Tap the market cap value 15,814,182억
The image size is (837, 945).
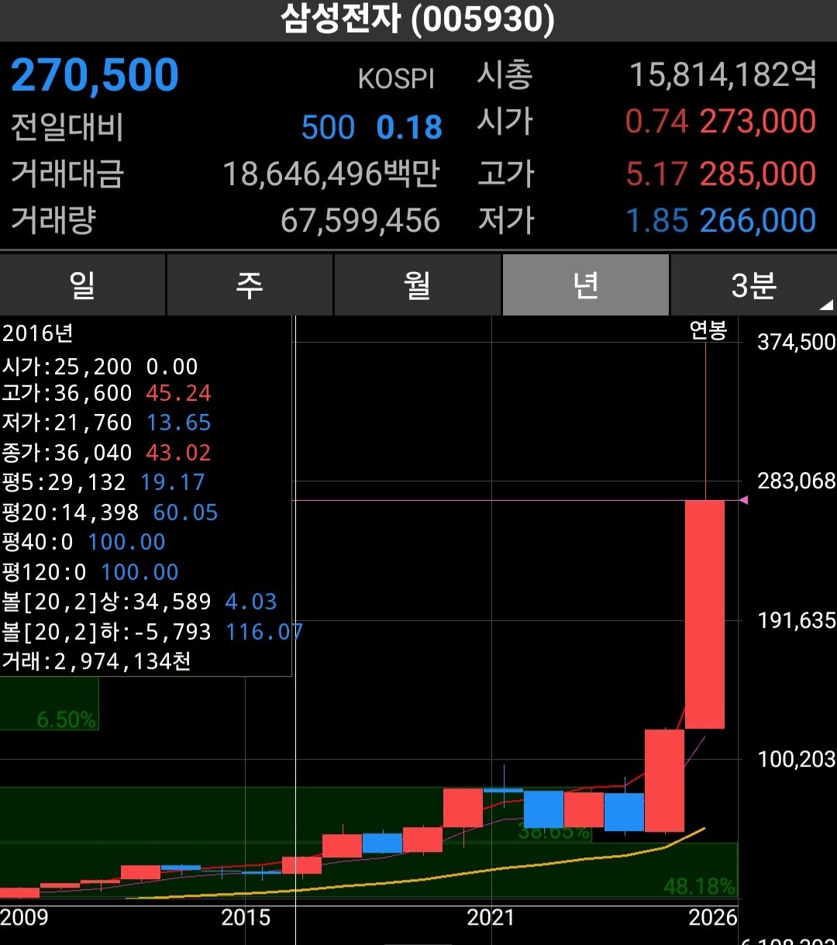click(x=722, y=75)
